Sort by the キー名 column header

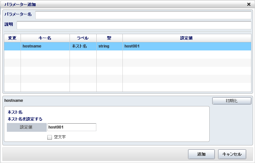click(x=45, y=38)
